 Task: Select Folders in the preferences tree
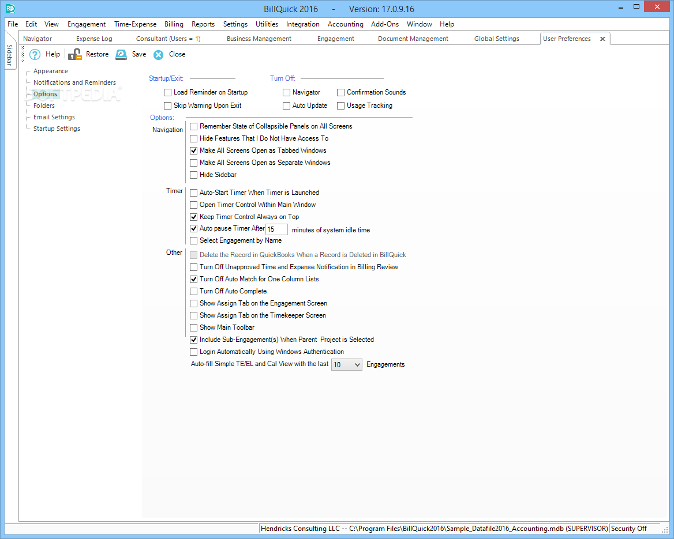click(x=44, y=105)
